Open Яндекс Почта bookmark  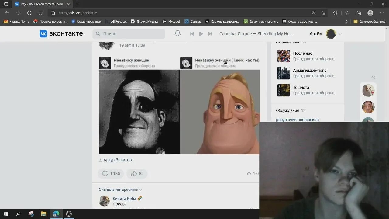16,21
